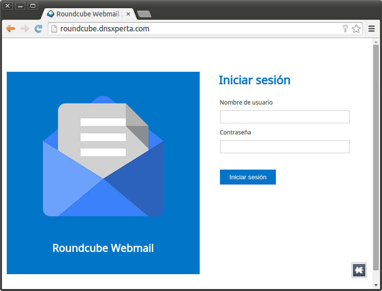Image resolution: width=382 pixels, height=291 pixels.
Task: Click the Iniciar sesión button
Action: coord(248,177)
